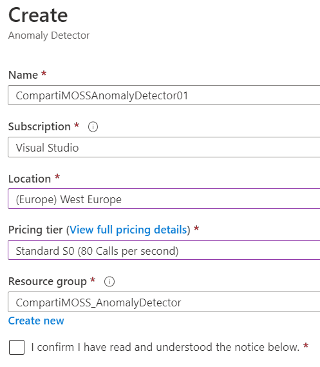Click the Pricing tier label text
This screenshot has width=320, height=367.
pos(35,230)
